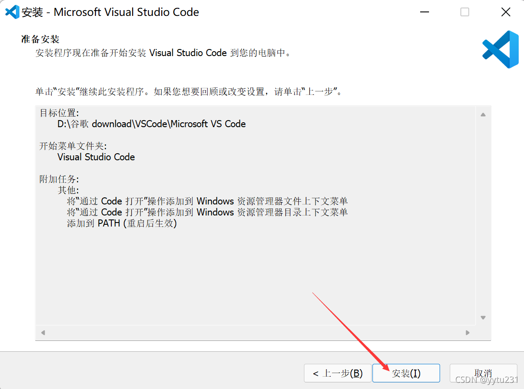Click the 资源管理器目录上下文菜单 task line
524x389 pixels.
click(207, 212)
